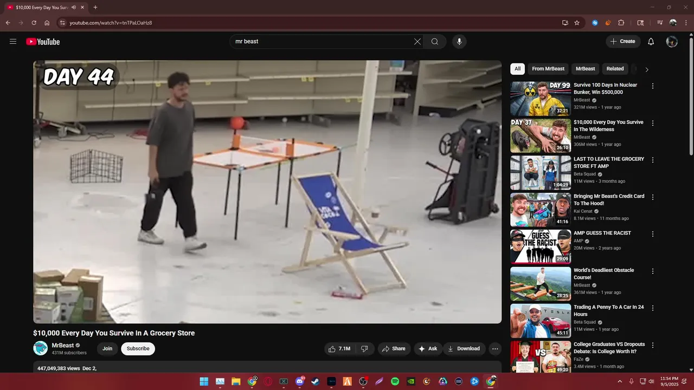This screenshot has height=390, width=694.
Task: Open more actions ellipsis below the video
Action: pyautogui.click(x=494, y=349)
